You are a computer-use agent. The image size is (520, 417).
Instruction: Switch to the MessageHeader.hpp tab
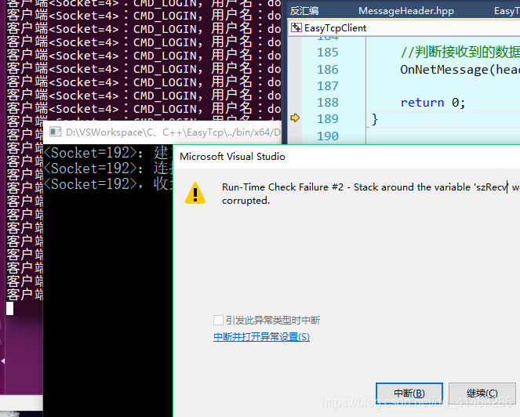pyautogui.click(x=406, y=11)
